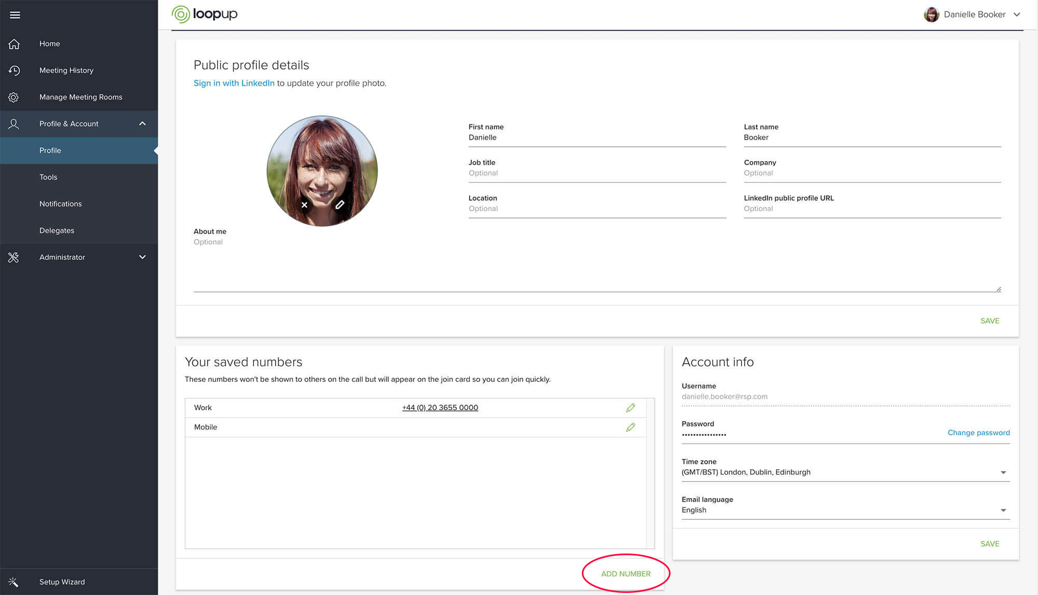Click the Setup Wizard wand icon
Image resolution: width=1038 pixels, height=595 pixels.
[14, 582]
